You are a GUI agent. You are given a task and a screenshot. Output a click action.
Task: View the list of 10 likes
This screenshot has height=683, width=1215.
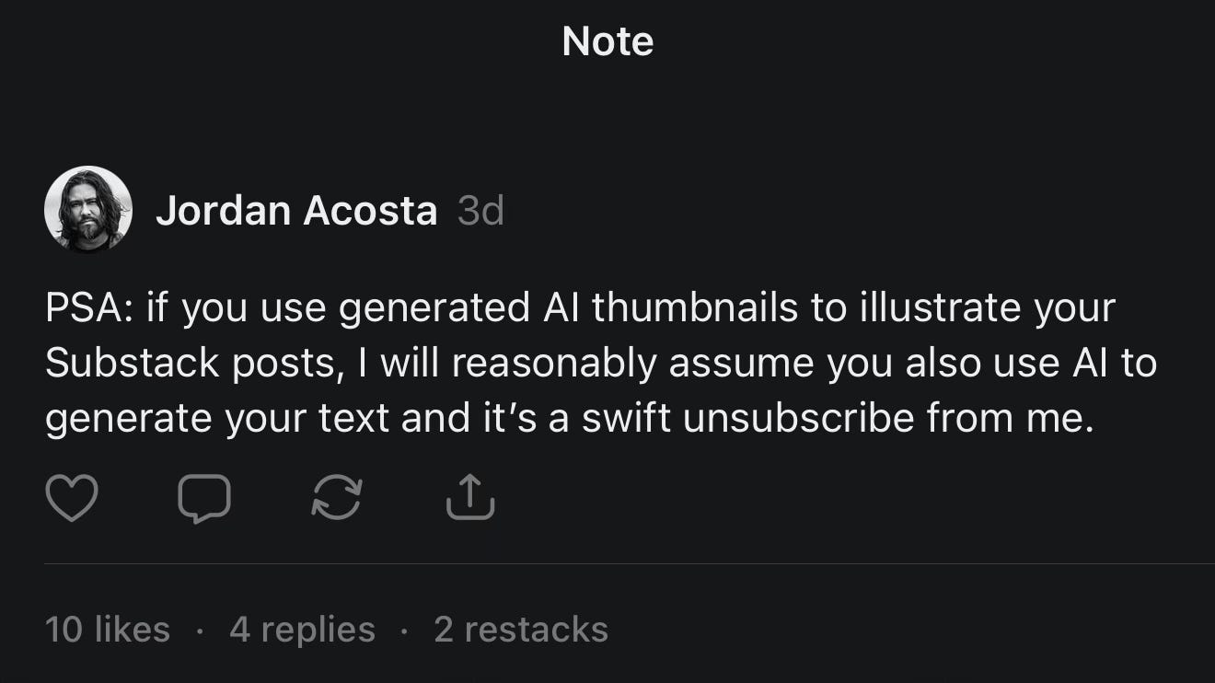click(106, 629)
